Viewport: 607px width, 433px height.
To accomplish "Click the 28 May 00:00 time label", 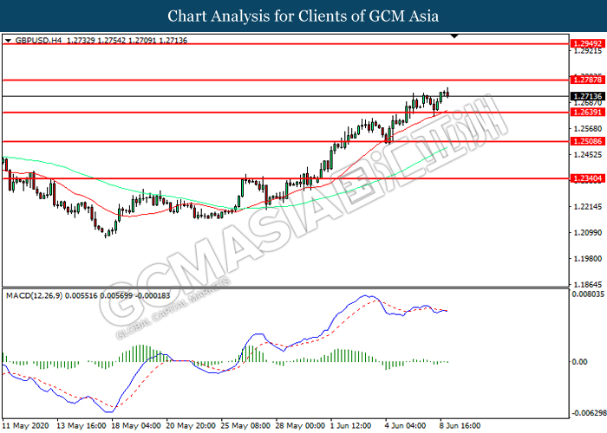I will tap(300, 426).
